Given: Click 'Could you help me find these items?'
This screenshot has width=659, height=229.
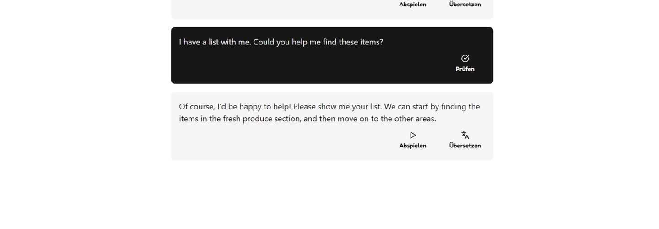Looking at the screenshot, I should 318,42.
